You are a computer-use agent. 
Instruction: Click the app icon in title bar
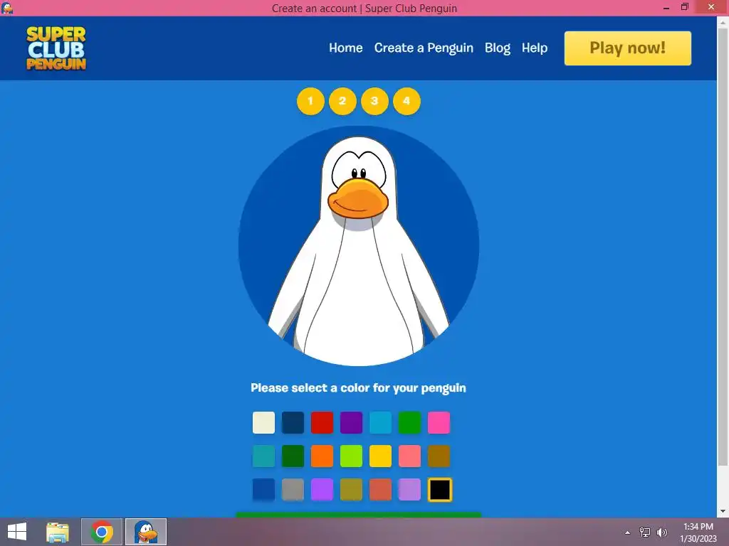click(7, 8)
